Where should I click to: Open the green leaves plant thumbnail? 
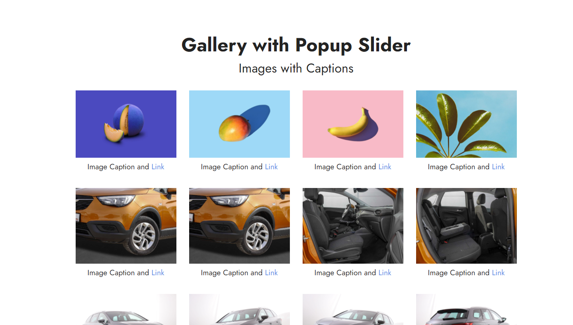pyautogui.click(x=466, y=124)
